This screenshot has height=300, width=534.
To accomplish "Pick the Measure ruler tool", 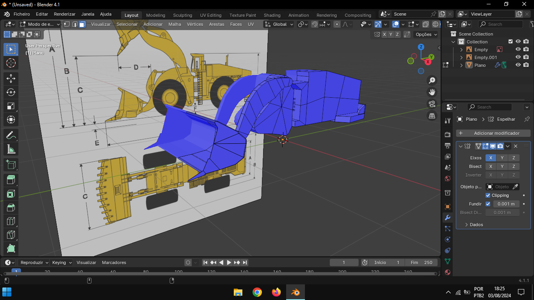I will 11,149.
